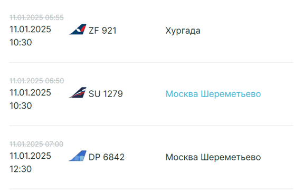Select flight number DP 6842

click(x=107, y=157)
